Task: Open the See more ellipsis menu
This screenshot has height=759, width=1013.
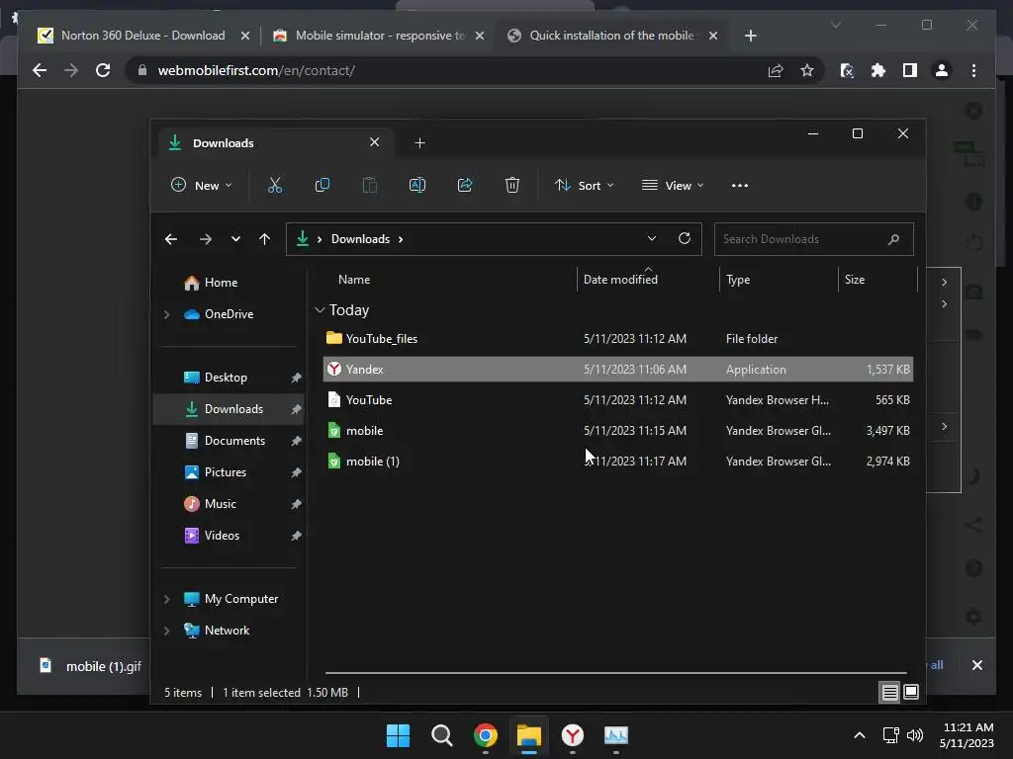Action: click(x=740, y=185)
